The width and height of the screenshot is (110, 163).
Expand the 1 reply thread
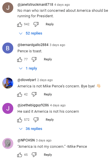click(28, 68)
